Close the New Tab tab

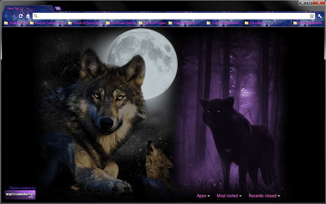pyautogui.click(x=50, y=8)
